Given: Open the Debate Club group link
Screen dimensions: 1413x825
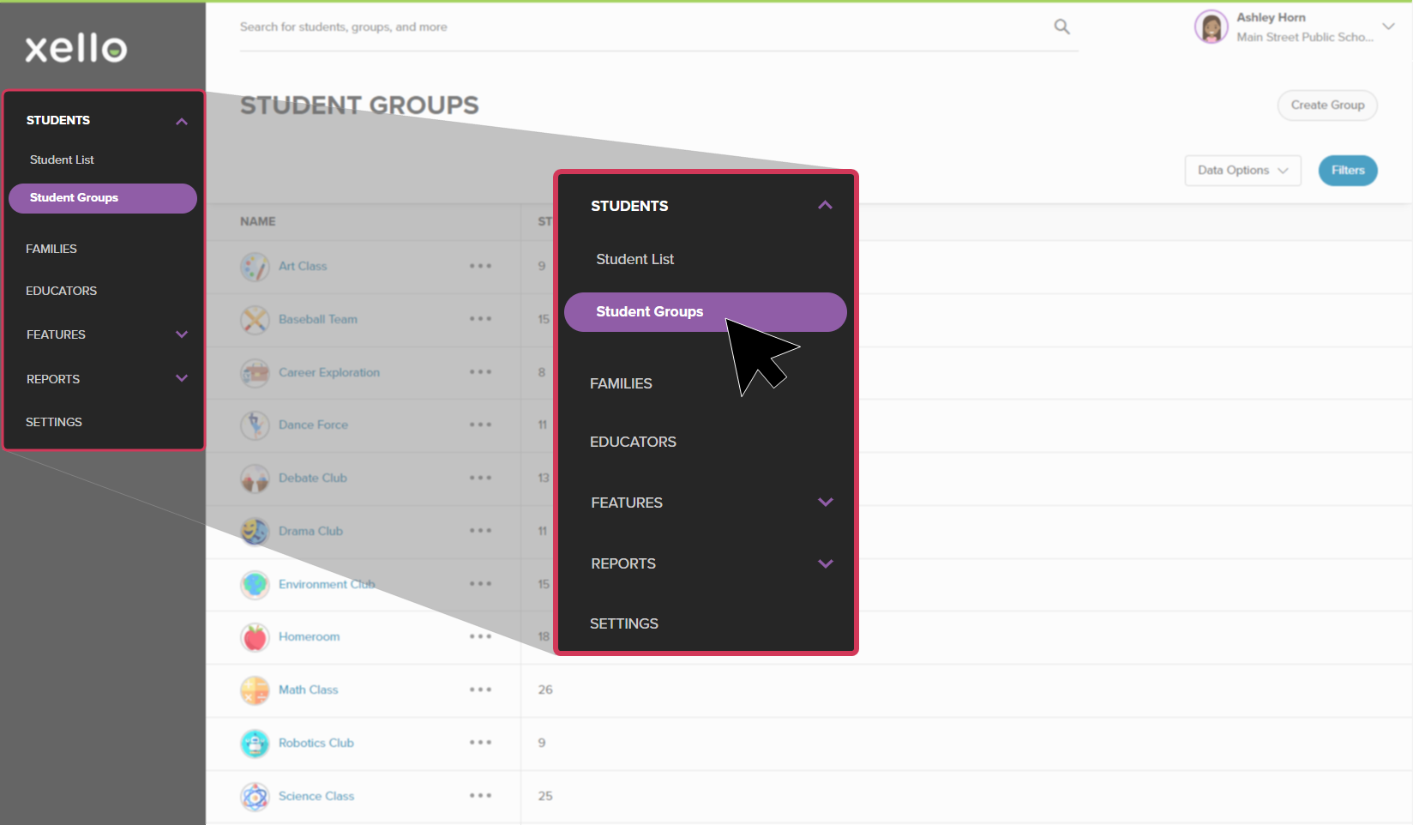Looking at the screenshot, I should pyautogui.click(x=313, y=478).
